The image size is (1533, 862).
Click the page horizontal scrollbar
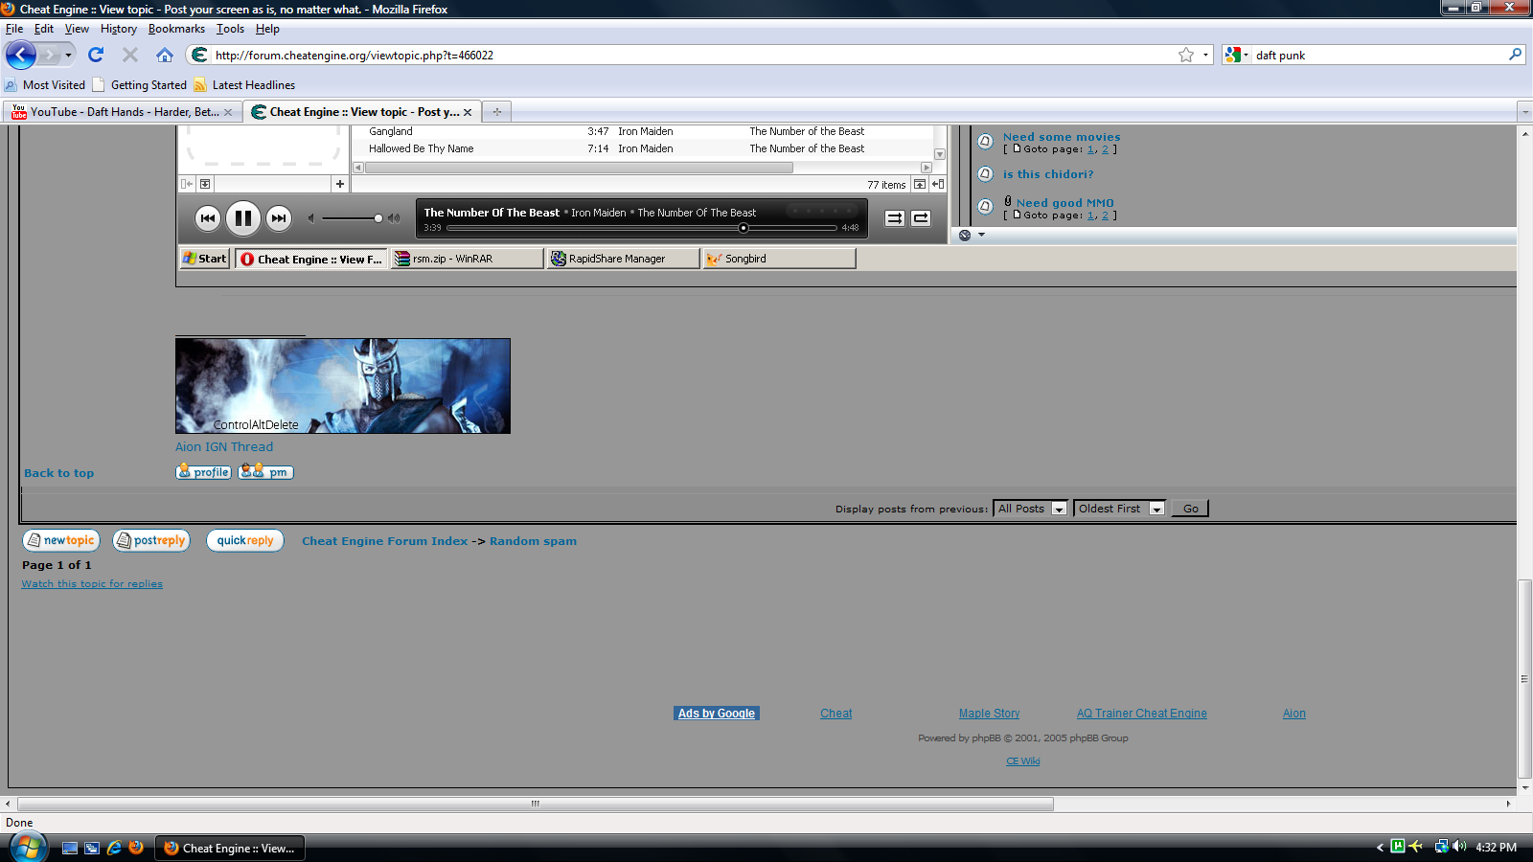536,804
